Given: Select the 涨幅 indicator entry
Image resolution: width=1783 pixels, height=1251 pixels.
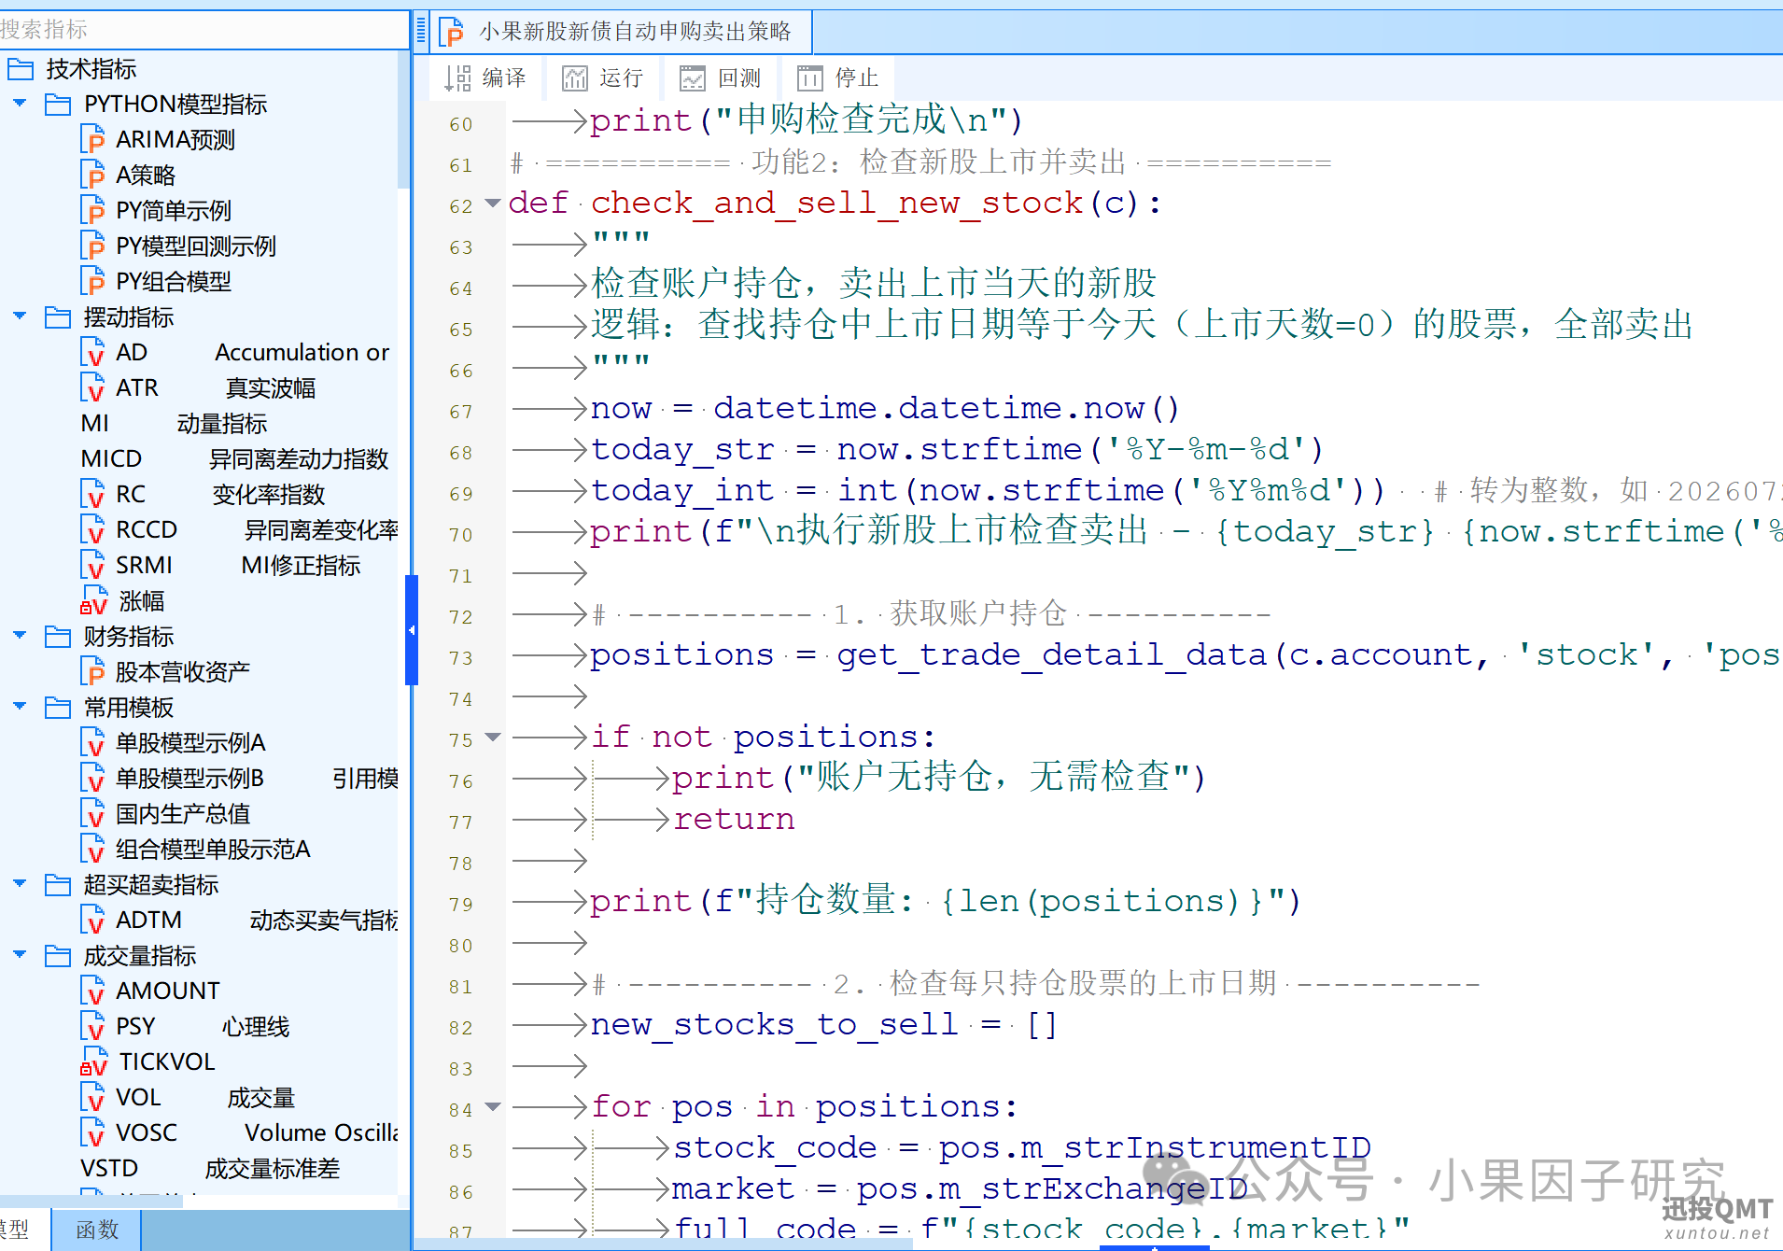Looking at the screenshot, I should pos(123,601).
